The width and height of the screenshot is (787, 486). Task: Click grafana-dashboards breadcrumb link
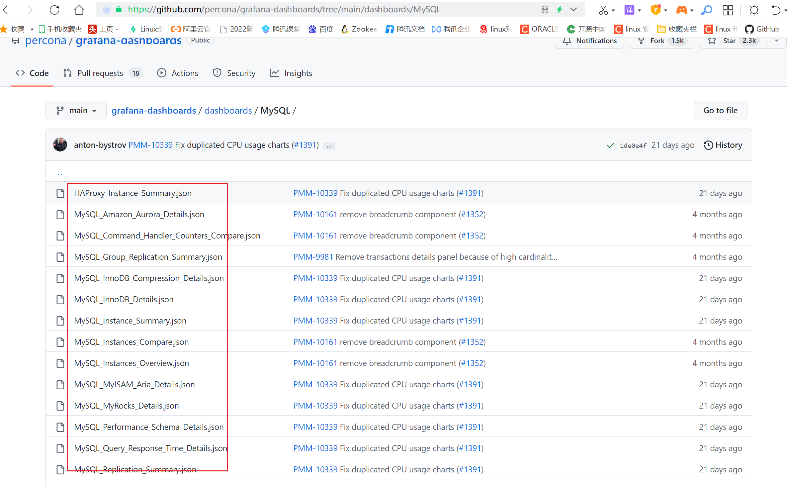click(x=154, y=110)
